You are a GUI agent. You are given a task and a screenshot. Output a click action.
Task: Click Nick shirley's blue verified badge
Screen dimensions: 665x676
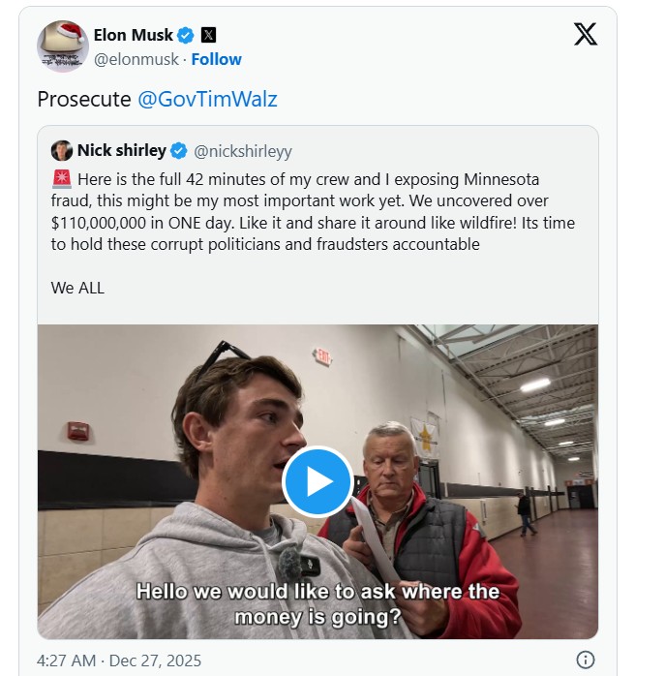coord(179,151)
